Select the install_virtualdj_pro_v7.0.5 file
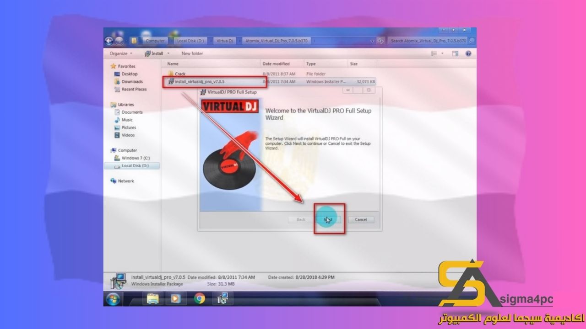 (200, 82)
